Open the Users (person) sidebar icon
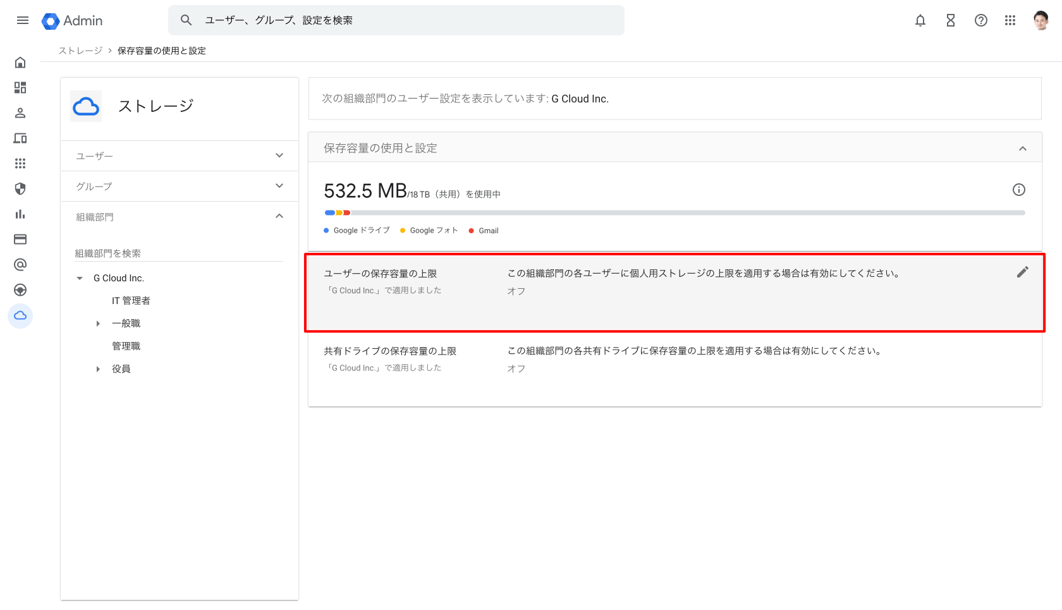 click(20, 113)
